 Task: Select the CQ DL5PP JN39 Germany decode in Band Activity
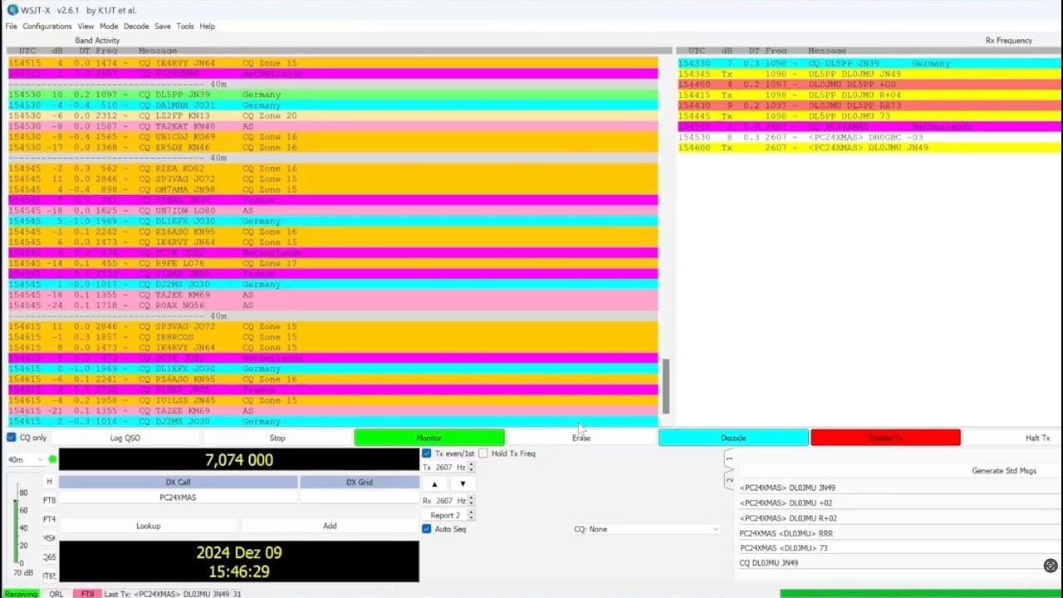click(x=333, y=95)
